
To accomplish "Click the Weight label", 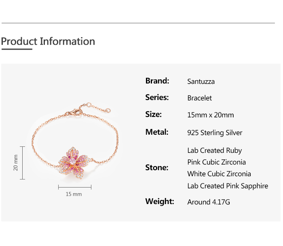I will pyautogui.click(x=160, y=201).
